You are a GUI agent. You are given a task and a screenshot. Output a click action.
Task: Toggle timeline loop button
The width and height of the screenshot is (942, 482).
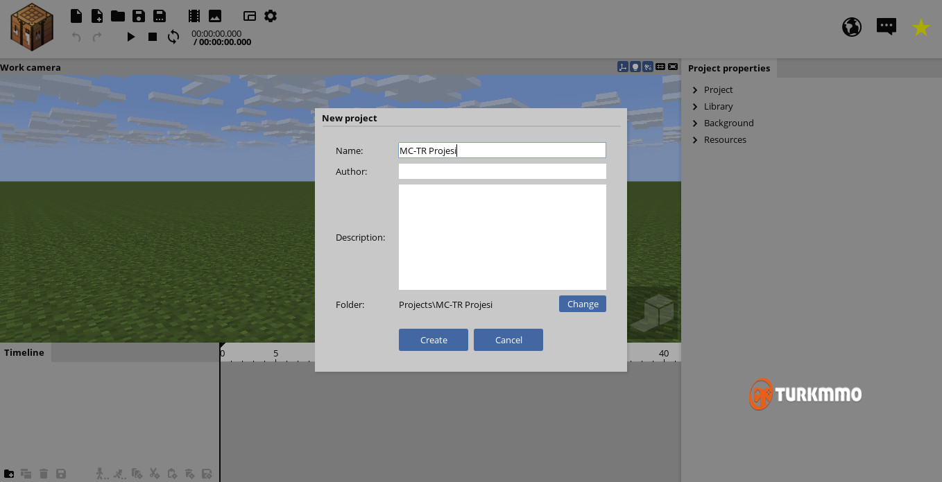point(173,37)
